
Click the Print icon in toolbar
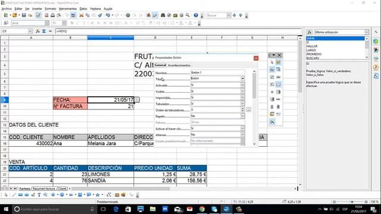click(x=53, y=15)
